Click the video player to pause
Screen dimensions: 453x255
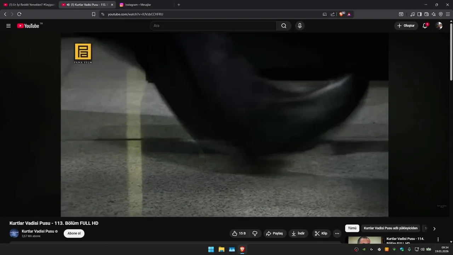(224, 125)
